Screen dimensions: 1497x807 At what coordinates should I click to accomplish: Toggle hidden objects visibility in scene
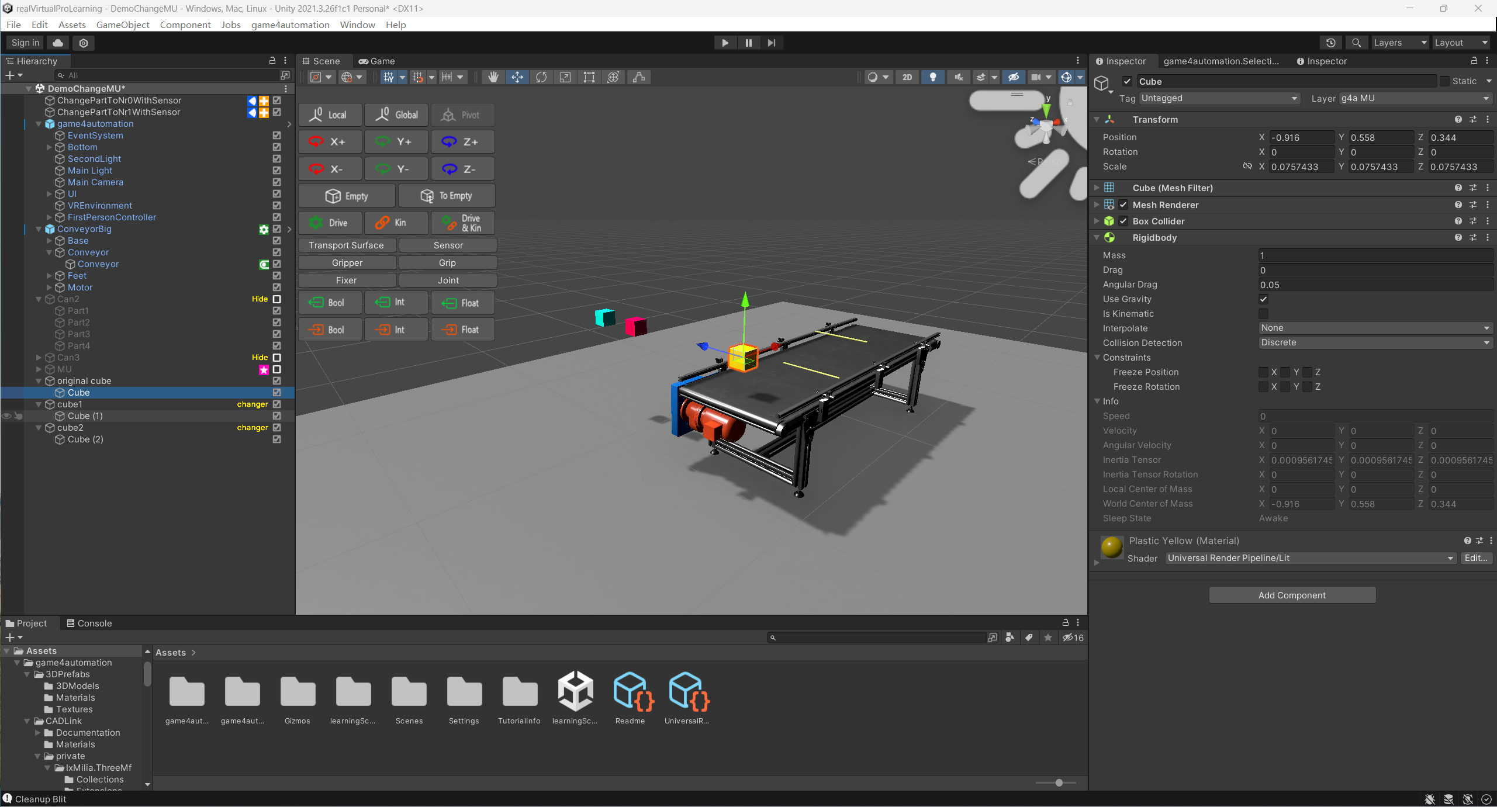tap(1014, 77)
